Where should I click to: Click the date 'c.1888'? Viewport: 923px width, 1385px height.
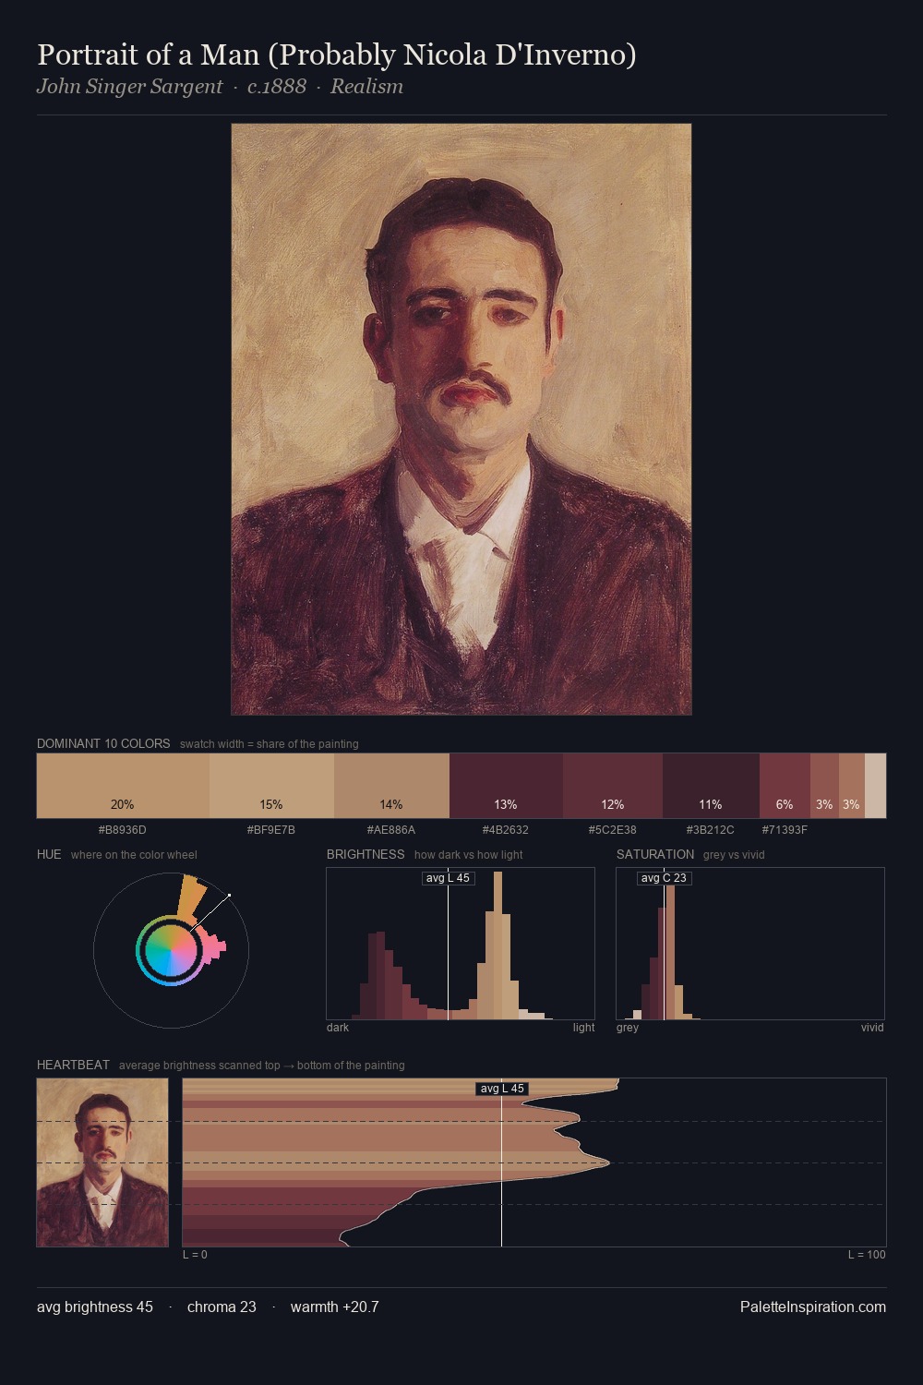[x=277, y=87]
